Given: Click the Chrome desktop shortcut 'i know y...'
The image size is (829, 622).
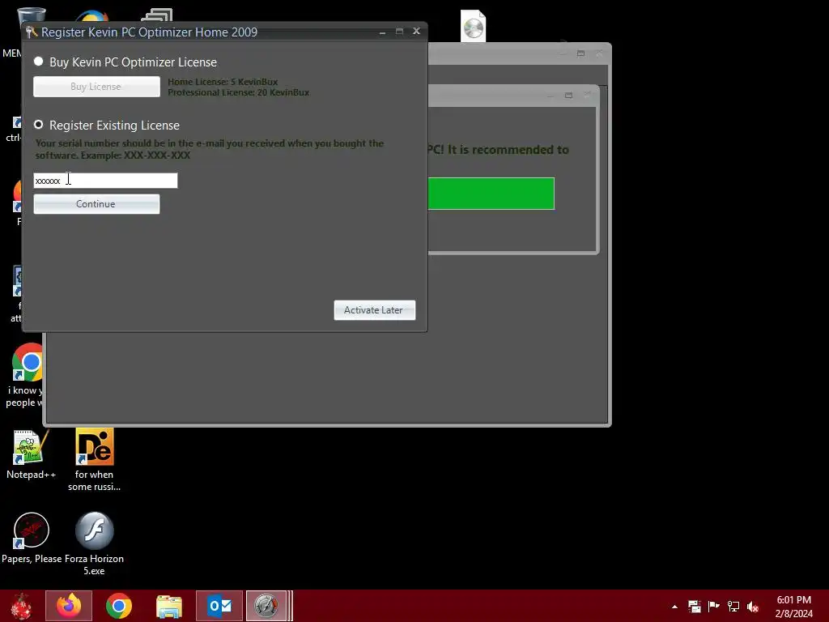Looking at the screenshot, I should pos(27,376).
